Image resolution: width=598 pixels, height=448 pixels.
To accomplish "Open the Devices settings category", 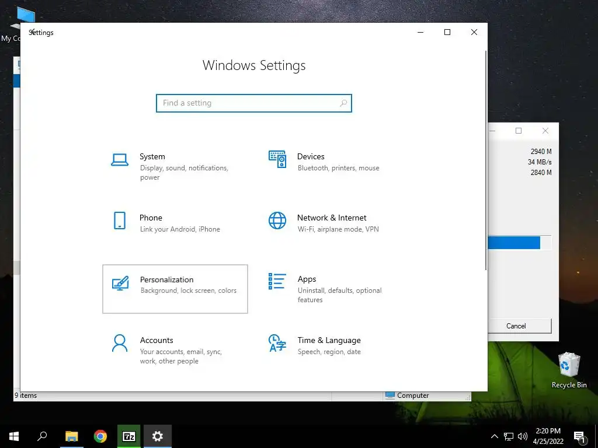I will tap(332, 166).
